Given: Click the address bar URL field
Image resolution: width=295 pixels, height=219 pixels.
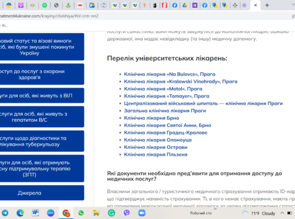Looking at the screenshot, I should click(142, 16).
